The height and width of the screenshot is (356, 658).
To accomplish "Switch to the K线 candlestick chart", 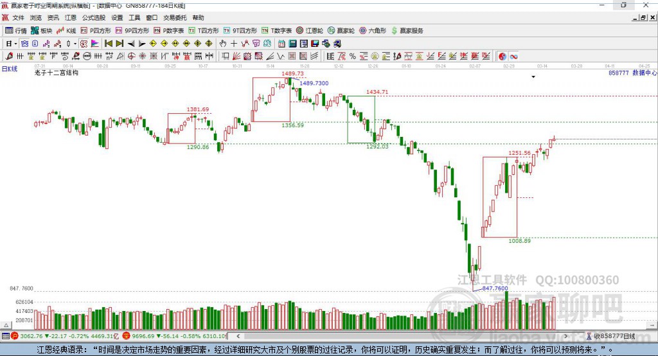I will tap(66, 31).
